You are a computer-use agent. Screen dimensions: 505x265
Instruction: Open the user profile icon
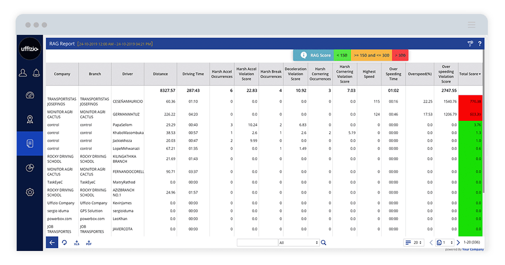23,73
